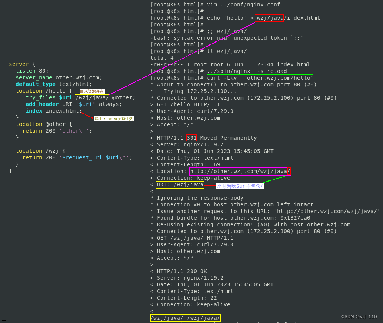This screenshot has width=383, height=323.
Task: Click the 目录资源存在 annotation label
Action: coord(92,91)
